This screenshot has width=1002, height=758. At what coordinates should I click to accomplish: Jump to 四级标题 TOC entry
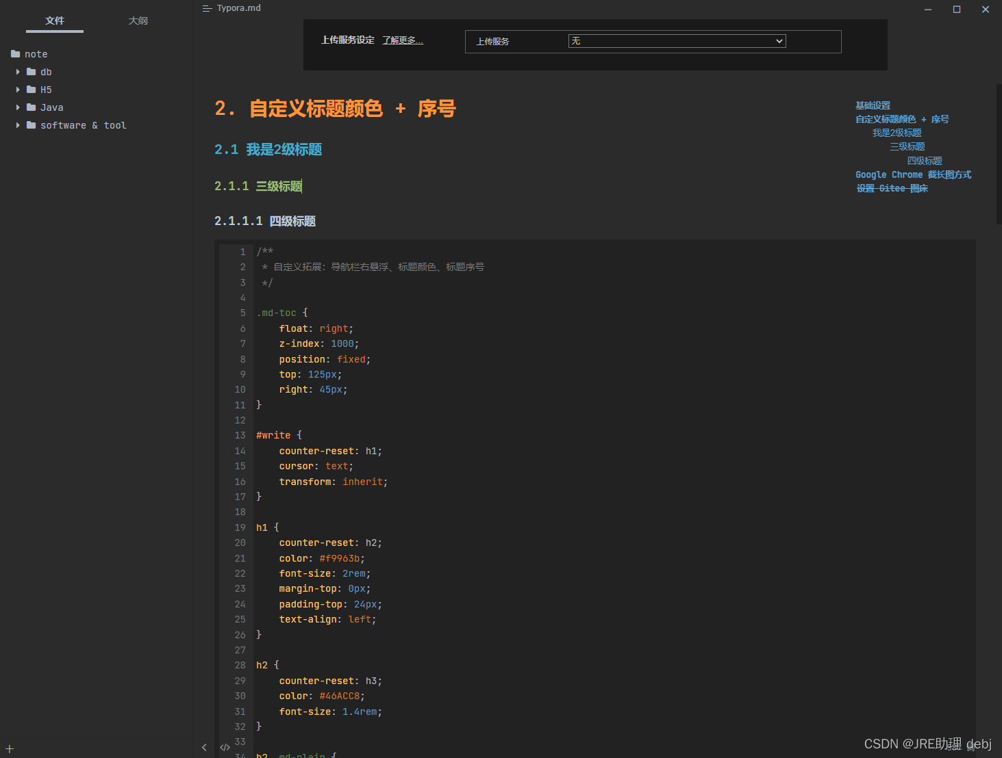point(925,161)
